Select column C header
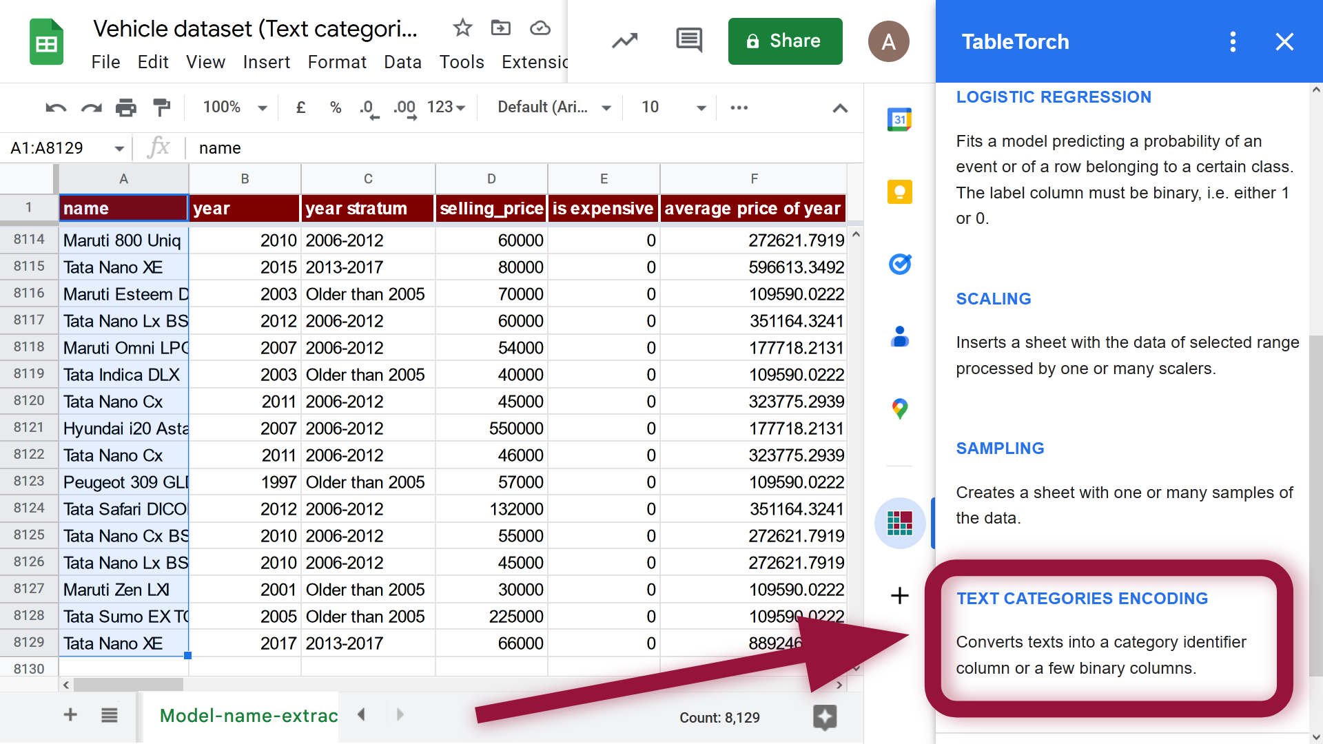Viewport: 1323px width, 744px height. (368, 179)
